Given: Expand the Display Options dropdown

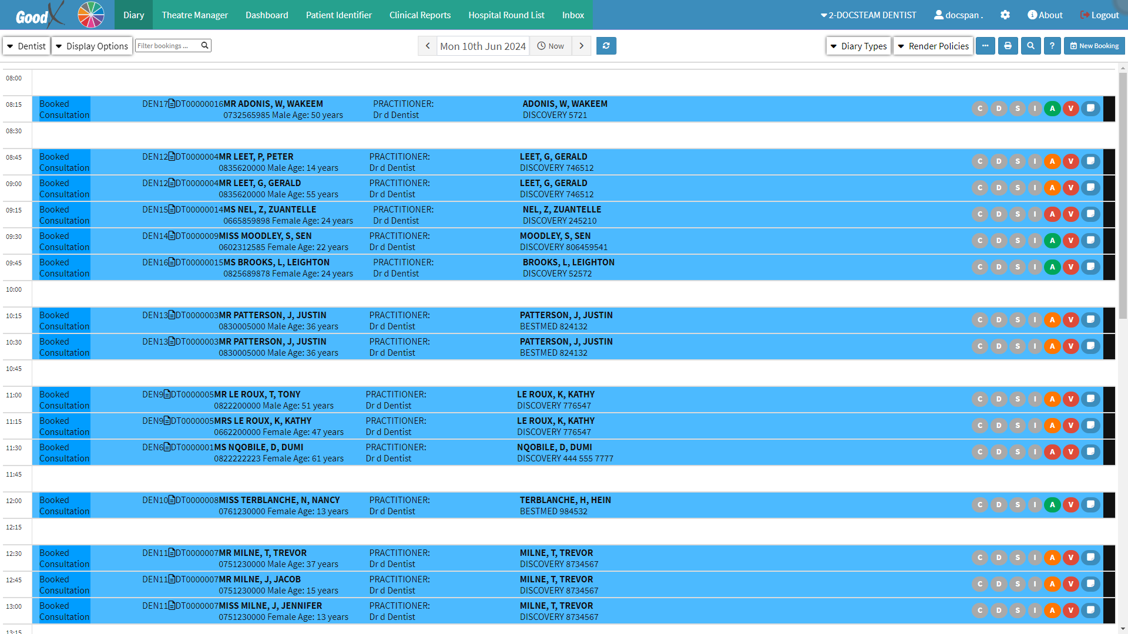Looking at the screenshot, I should tap(91, 46).
